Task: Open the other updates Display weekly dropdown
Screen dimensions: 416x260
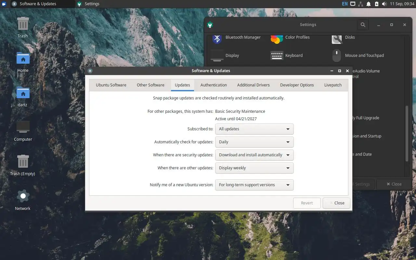Action: [x=254, y=168]
